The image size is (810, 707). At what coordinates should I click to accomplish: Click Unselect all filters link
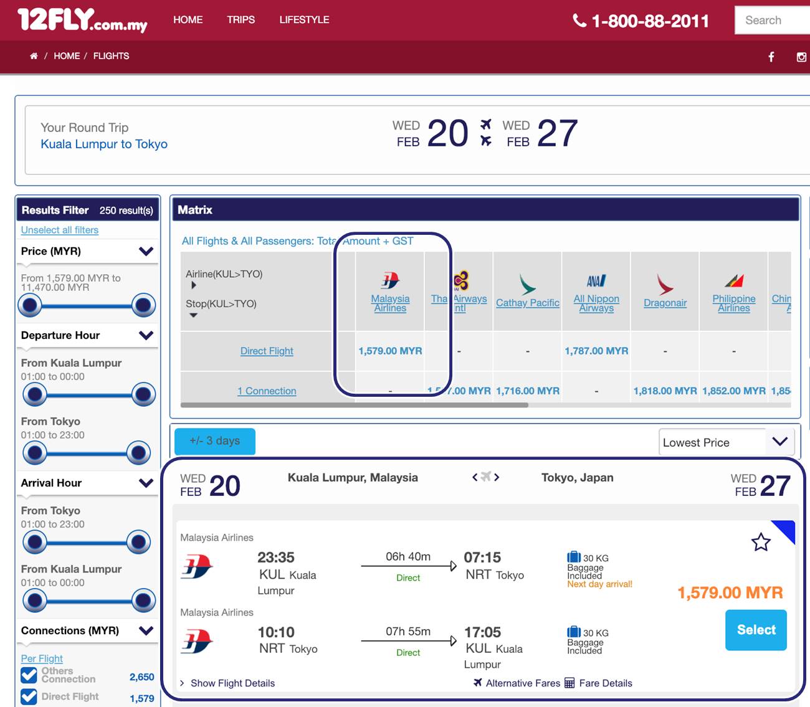pos(60,230)
